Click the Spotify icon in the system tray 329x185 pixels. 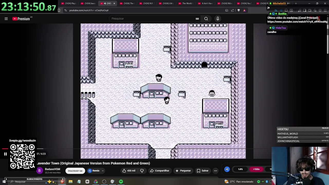click(259, 182)
